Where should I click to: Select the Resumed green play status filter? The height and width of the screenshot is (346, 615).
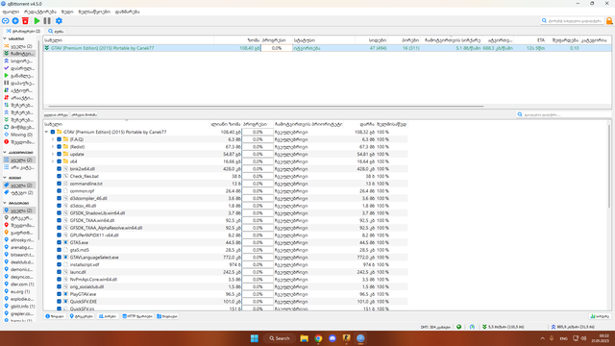[19, 76]
